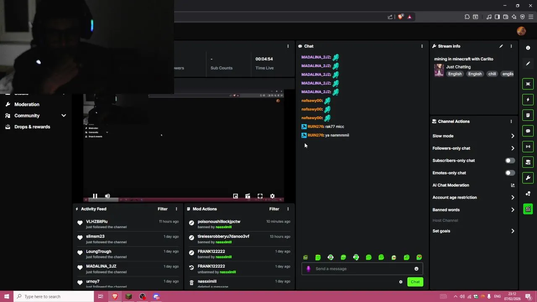
Task: Click Host Channel action
Action: pos(445,220)
